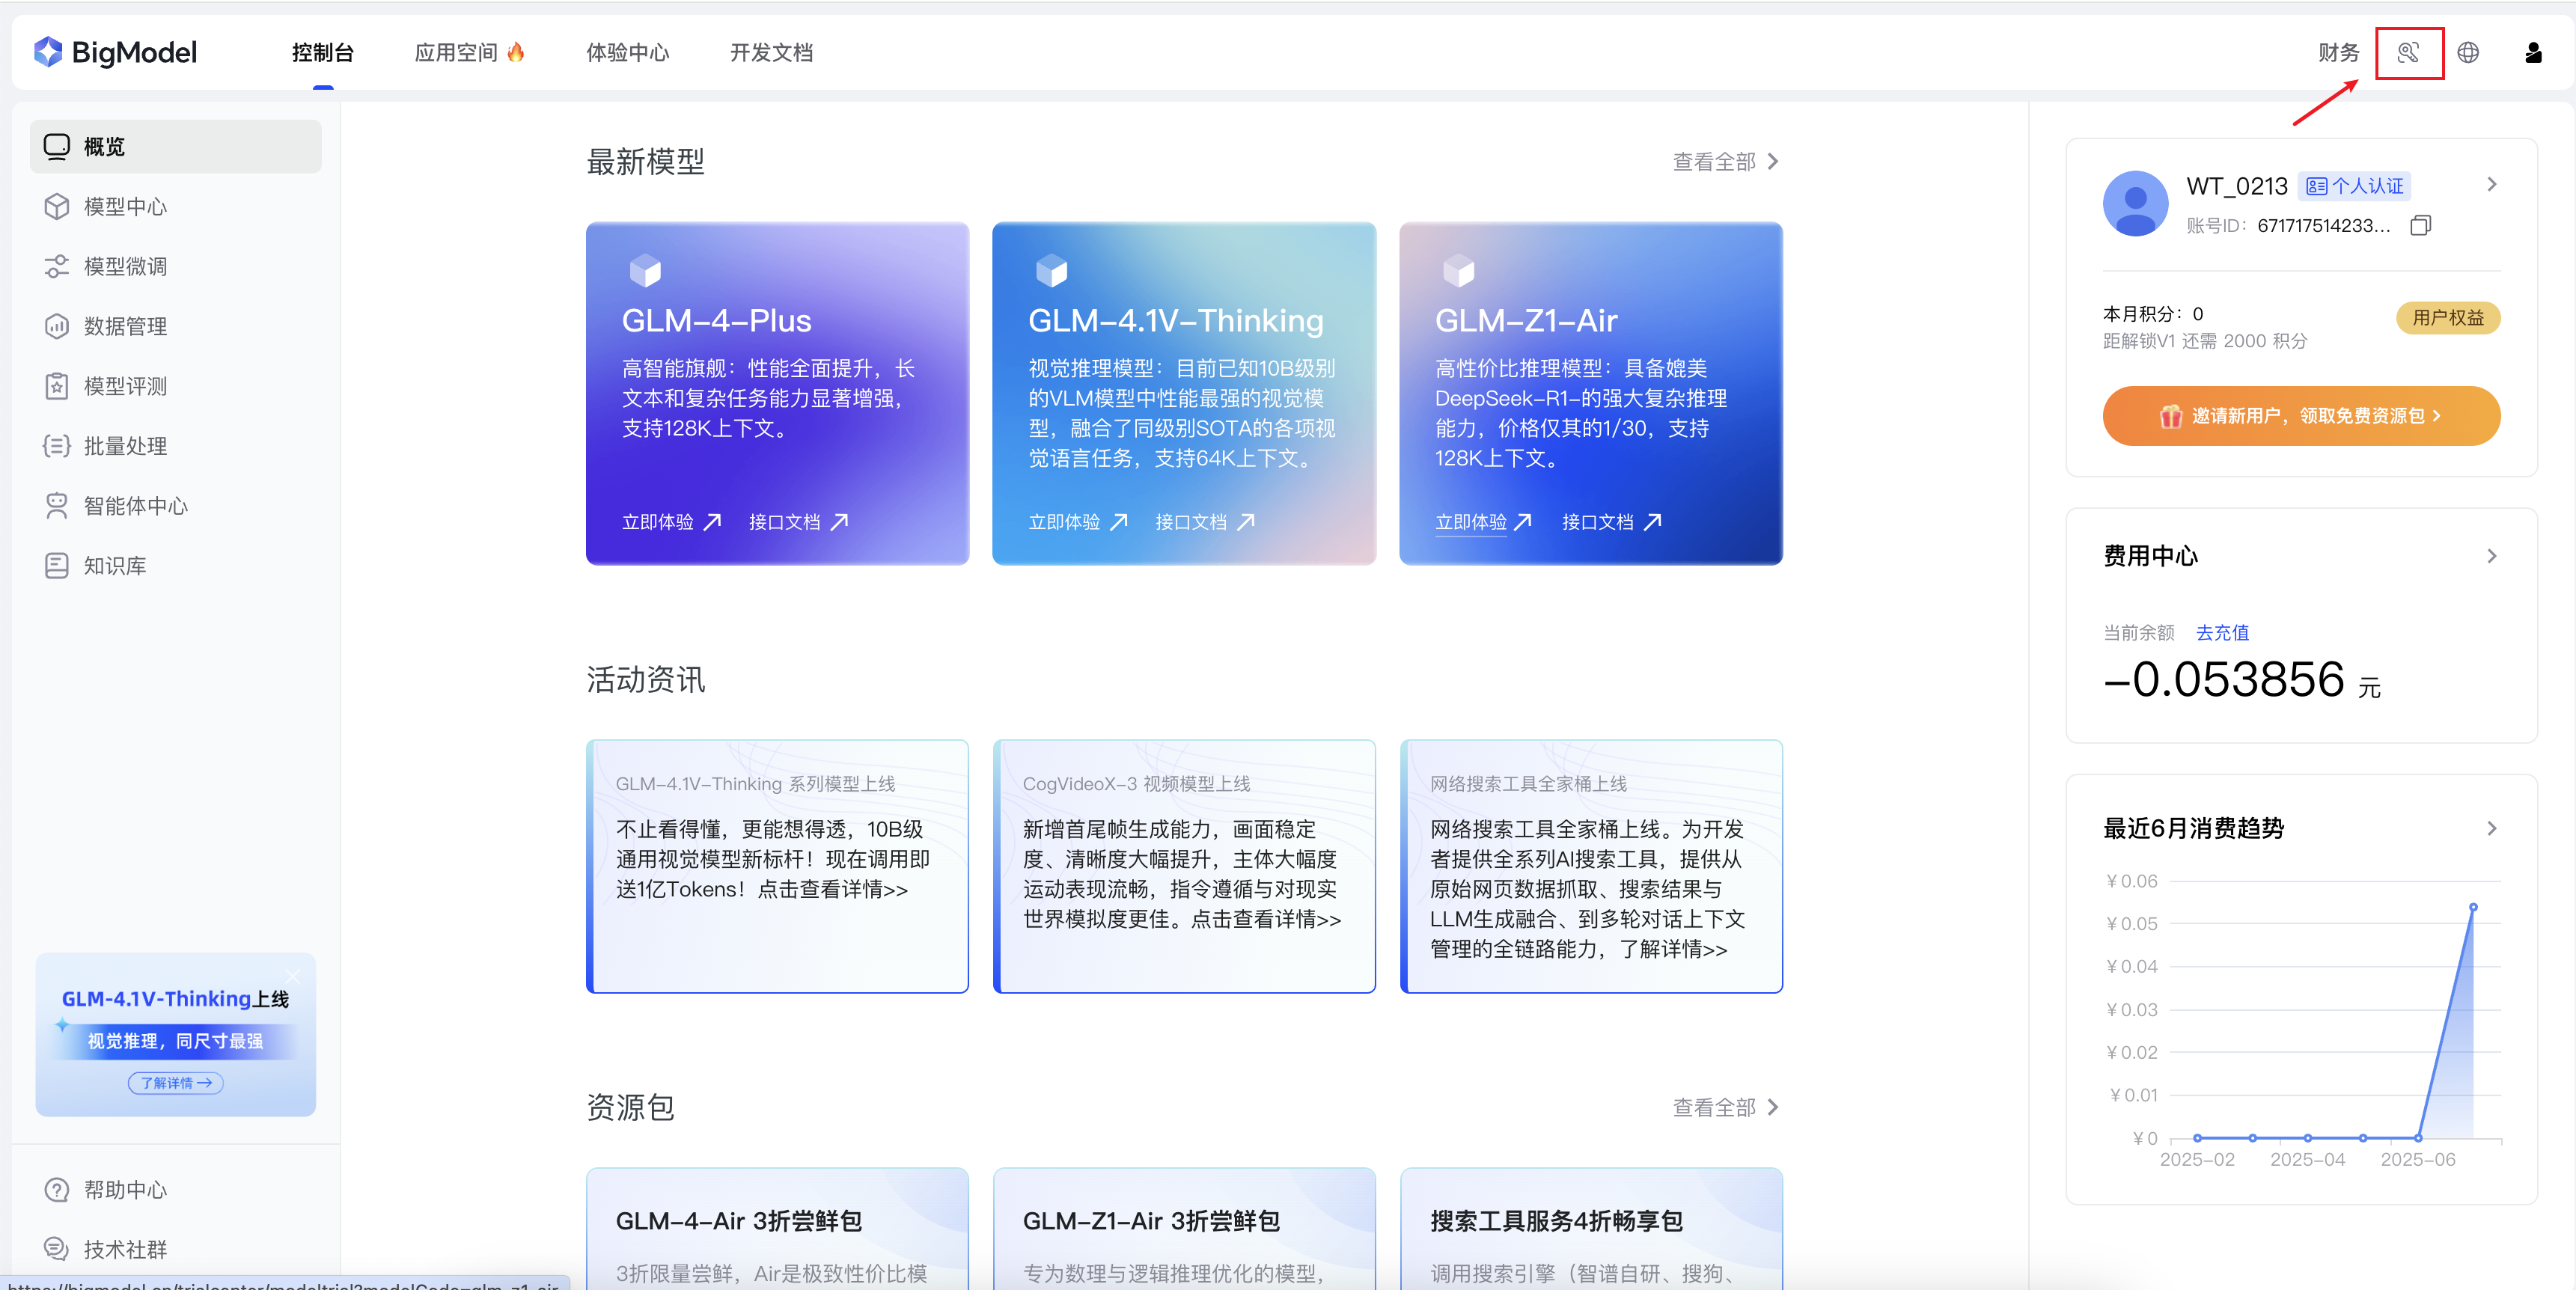The image size is (2576, 1290).
Task: Open 帮助中心 at the sidebar bottom
Action: click(x=176, y=1190)
